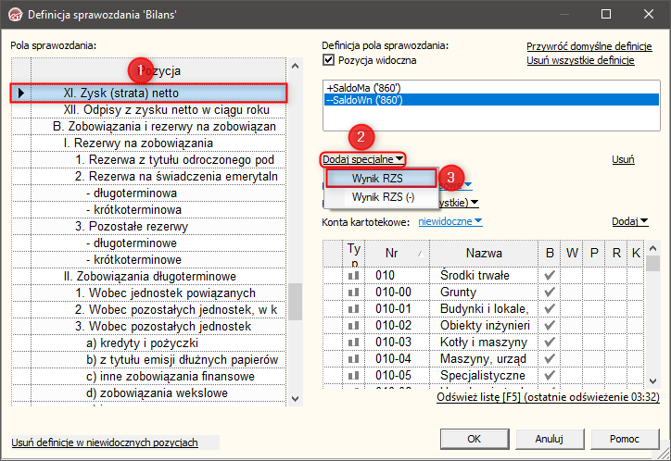Click the Typ column header
This screenshot has width=671, height=461.
pos(354,254)
